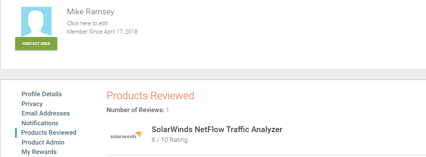Click the review count number 1

168,110
